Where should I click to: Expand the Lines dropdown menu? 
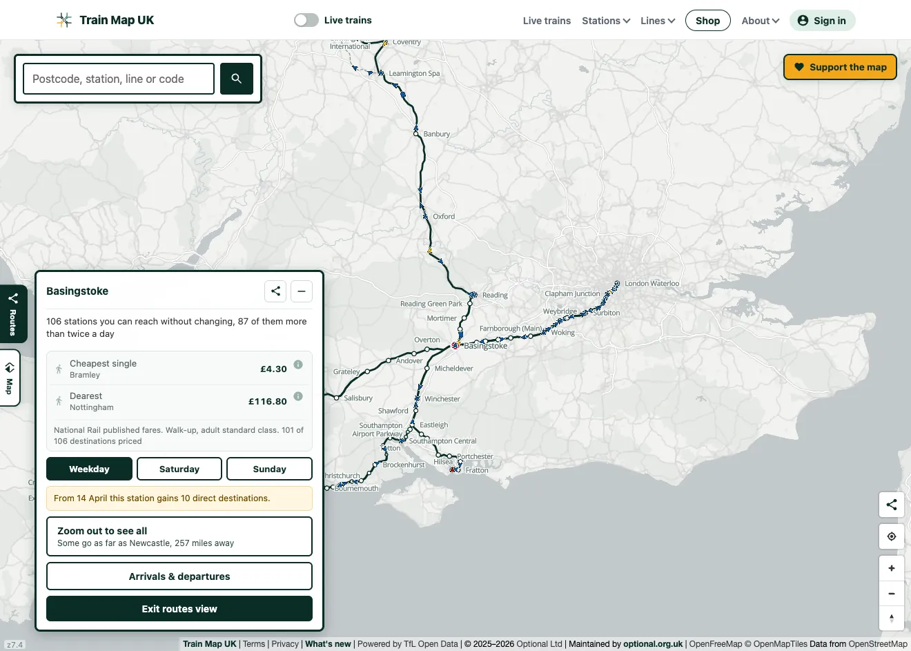[x=658, y=21]
